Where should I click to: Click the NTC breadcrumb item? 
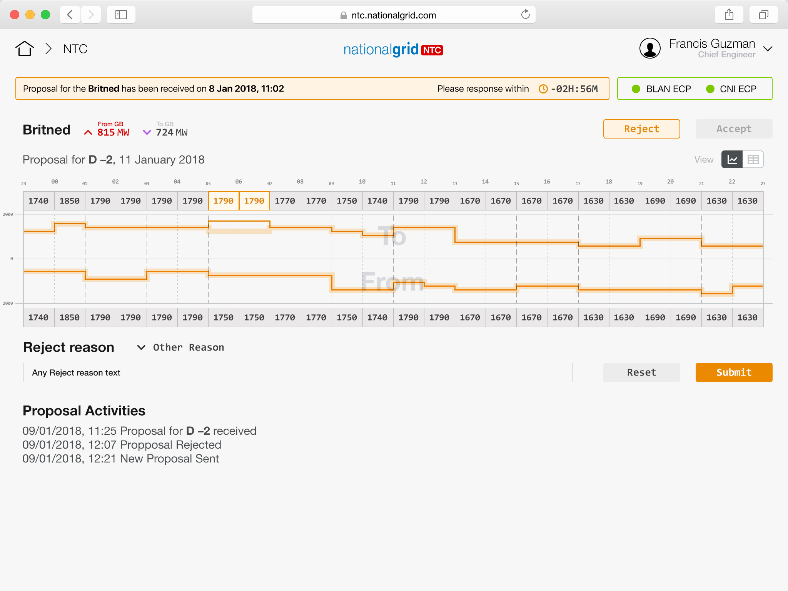(75, 49)
